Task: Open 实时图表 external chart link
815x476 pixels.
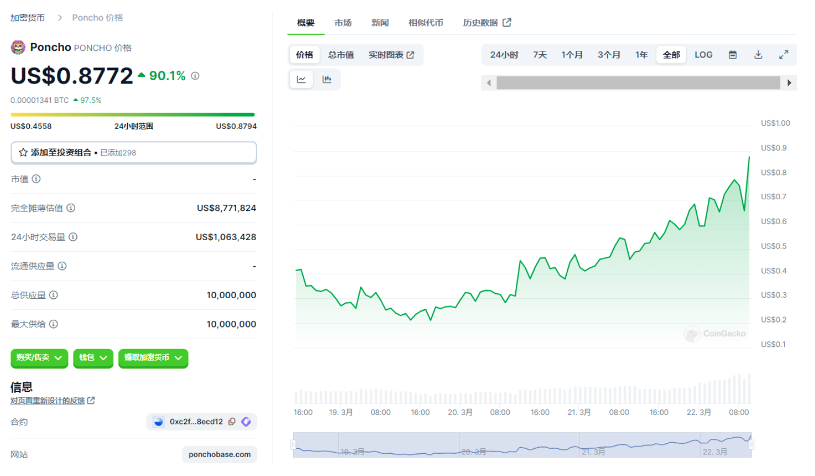Action: pos(391,55)
